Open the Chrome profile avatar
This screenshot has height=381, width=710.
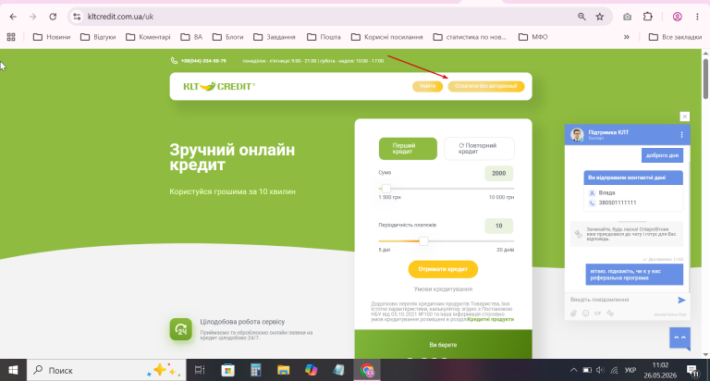(x=678, y=17)
